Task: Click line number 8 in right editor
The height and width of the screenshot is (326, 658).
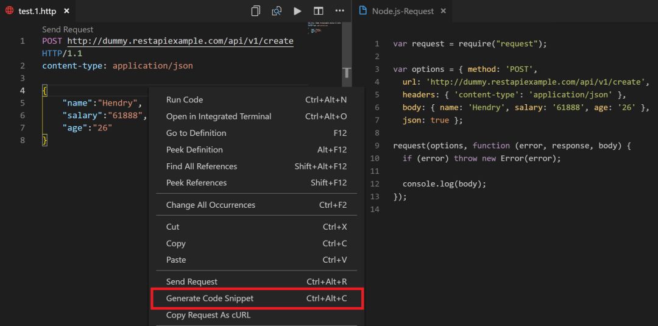Action: pyautogui.click(x=377, y=133)
